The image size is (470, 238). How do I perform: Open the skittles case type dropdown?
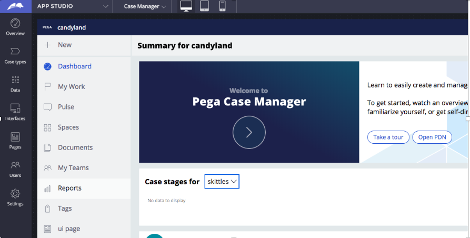click(x=222, y=181)
